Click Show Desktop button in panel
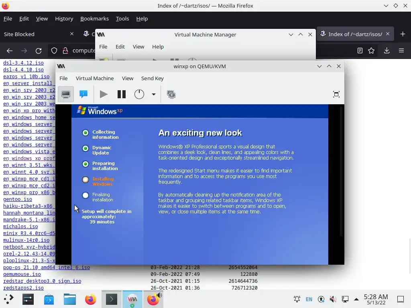 tap(401, 299)
